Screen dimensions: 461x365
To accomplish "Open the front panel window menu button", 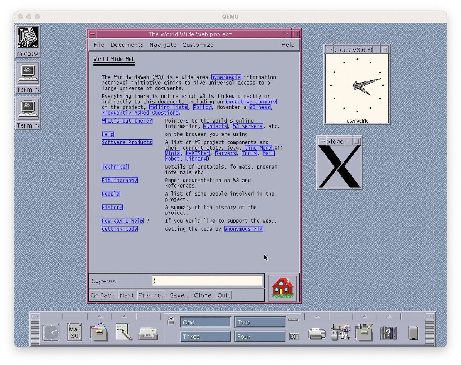I will 35,316.
